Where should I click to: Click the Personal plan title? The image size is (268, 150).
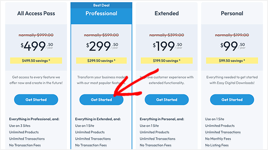click(x=232, y=13)
